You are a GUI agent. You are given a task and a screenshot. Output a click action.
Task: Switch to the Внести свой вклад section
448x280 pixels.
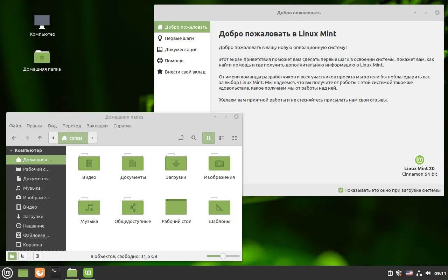click(182, 72)
